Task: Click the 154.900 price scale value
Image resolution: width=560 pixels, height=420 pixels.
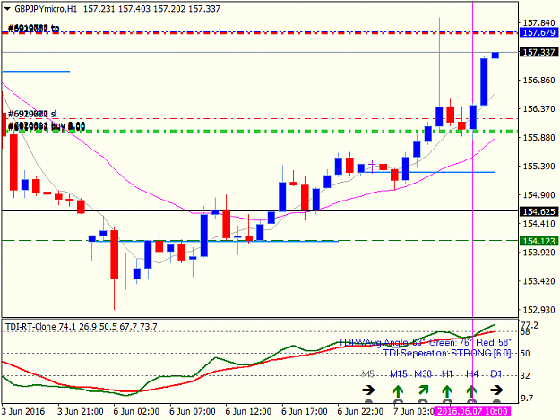Action: pos(538,195)
